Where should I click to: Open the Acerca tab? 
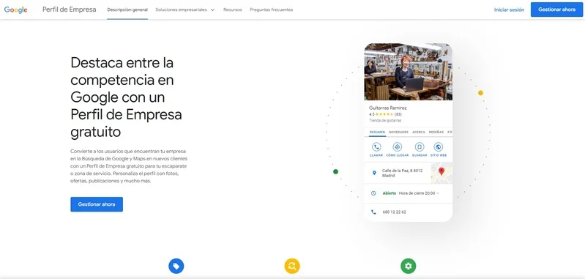click(x=419, y=132)
